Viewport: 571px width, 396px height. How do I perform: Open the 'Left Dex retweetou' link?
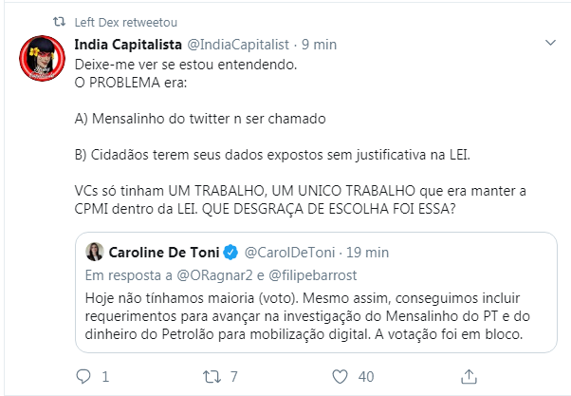tap(116, 22)
